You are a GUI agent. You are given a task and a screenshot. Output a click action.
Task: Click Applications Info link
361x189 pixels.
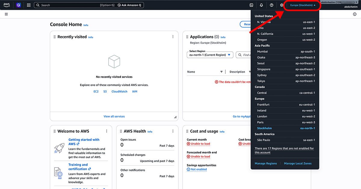click(x=223, y=37)
